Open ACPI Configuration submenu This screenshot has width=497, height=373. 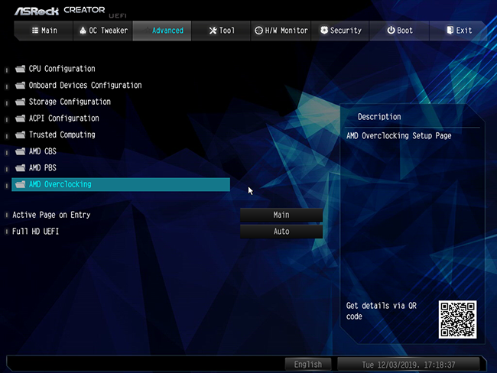pos(63,118)
